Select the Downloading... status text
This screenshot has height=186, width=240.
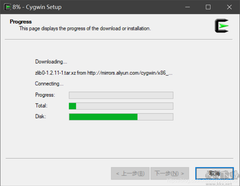[x=51, y=62]
